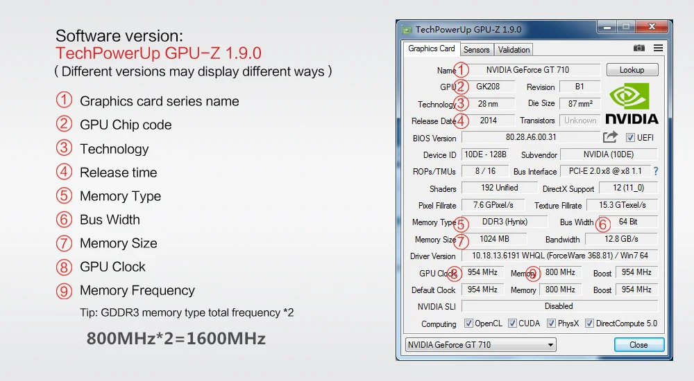Click the 'Computing' label in GPU-Z
The height and width of the screenshot is (381, 694).
pyautogui.click(x=439, y=324)
